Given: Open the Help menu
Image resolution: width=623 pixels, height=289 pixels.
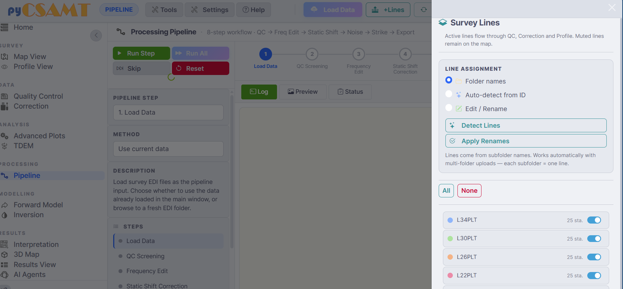Looking at the screenshot, I should pos(253,10).
